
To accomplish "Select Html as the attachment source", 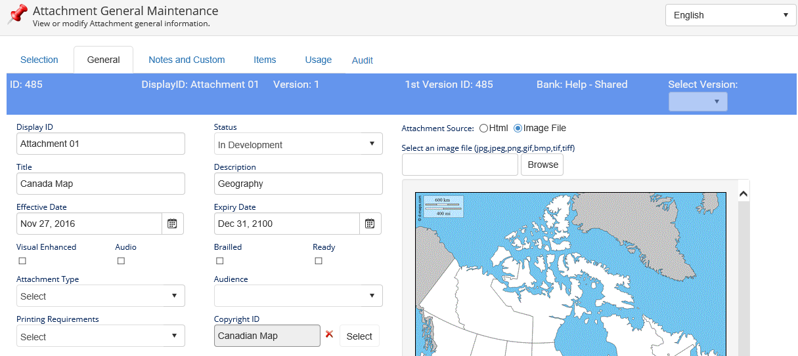I will (483, 129).
